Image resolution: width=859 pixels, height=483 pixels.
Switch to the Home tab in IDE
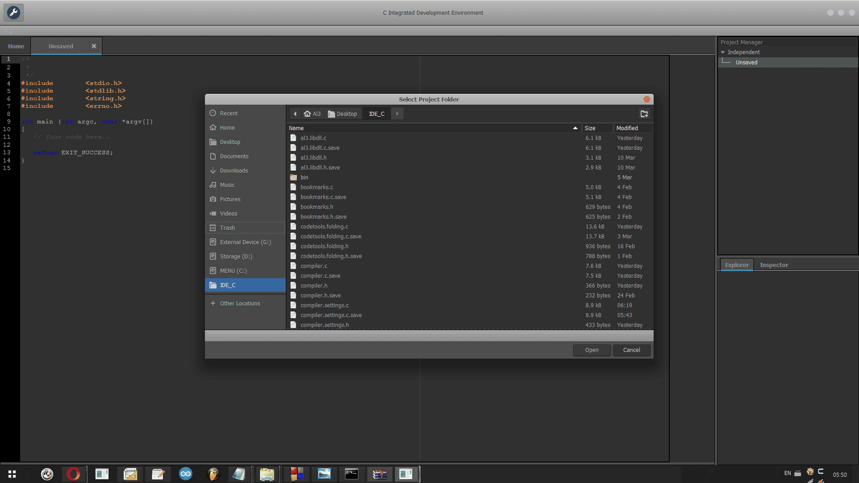[16, 46]
